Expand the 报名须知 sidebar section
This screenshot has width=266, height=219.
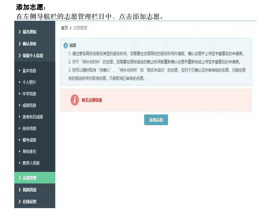tap(29, 32)
